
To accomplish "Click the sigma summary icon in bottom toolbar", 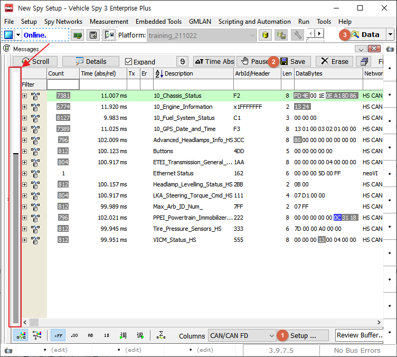I will click(161, 335).
